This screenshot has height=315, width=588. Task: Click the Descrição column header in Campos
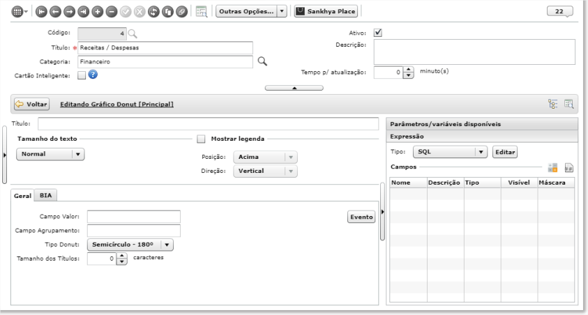pos(445,183)
